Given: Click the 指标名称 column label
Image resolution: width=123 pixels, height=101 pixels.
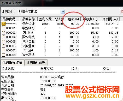Looking at the screenshot, I should (x=8, y=69).
